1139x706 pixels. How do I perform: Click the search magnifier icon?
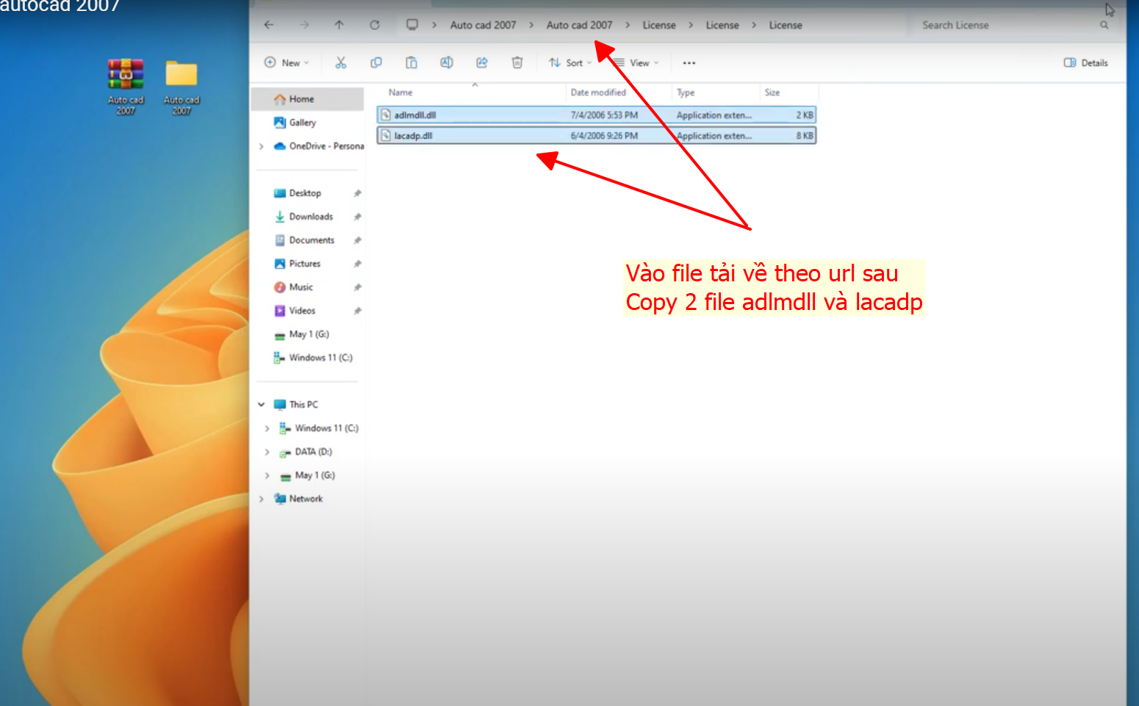[x=1104, y=25]
